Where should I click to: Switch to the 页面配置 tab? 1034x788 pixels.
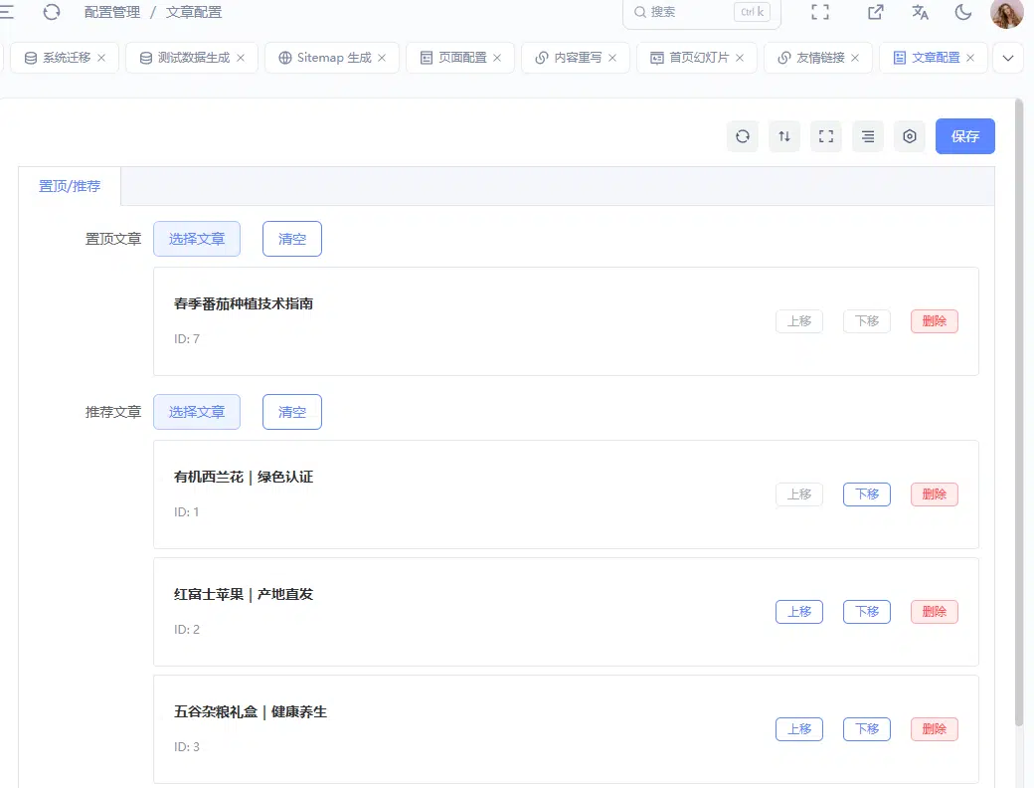(x=460, y=58)
